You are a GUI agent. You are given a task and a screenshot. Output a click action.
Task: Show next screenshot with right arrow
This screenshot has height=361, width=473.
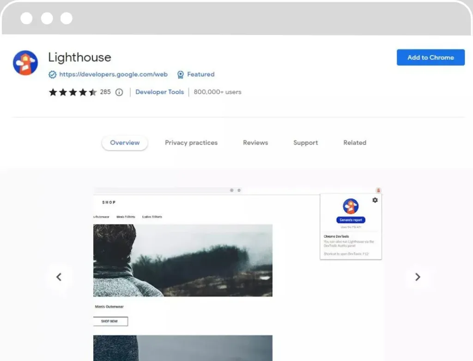[418, 277]
